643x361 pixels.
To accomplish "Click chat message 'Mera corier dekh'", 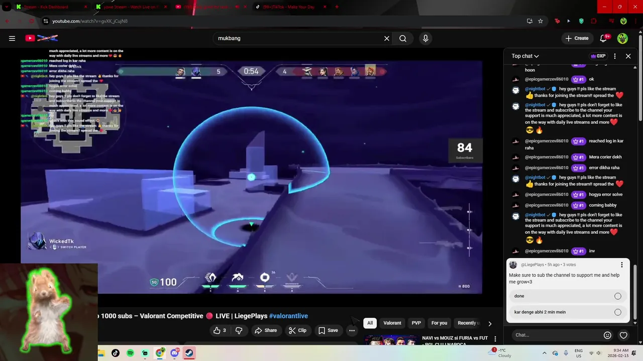I will (x=605, y=157).
